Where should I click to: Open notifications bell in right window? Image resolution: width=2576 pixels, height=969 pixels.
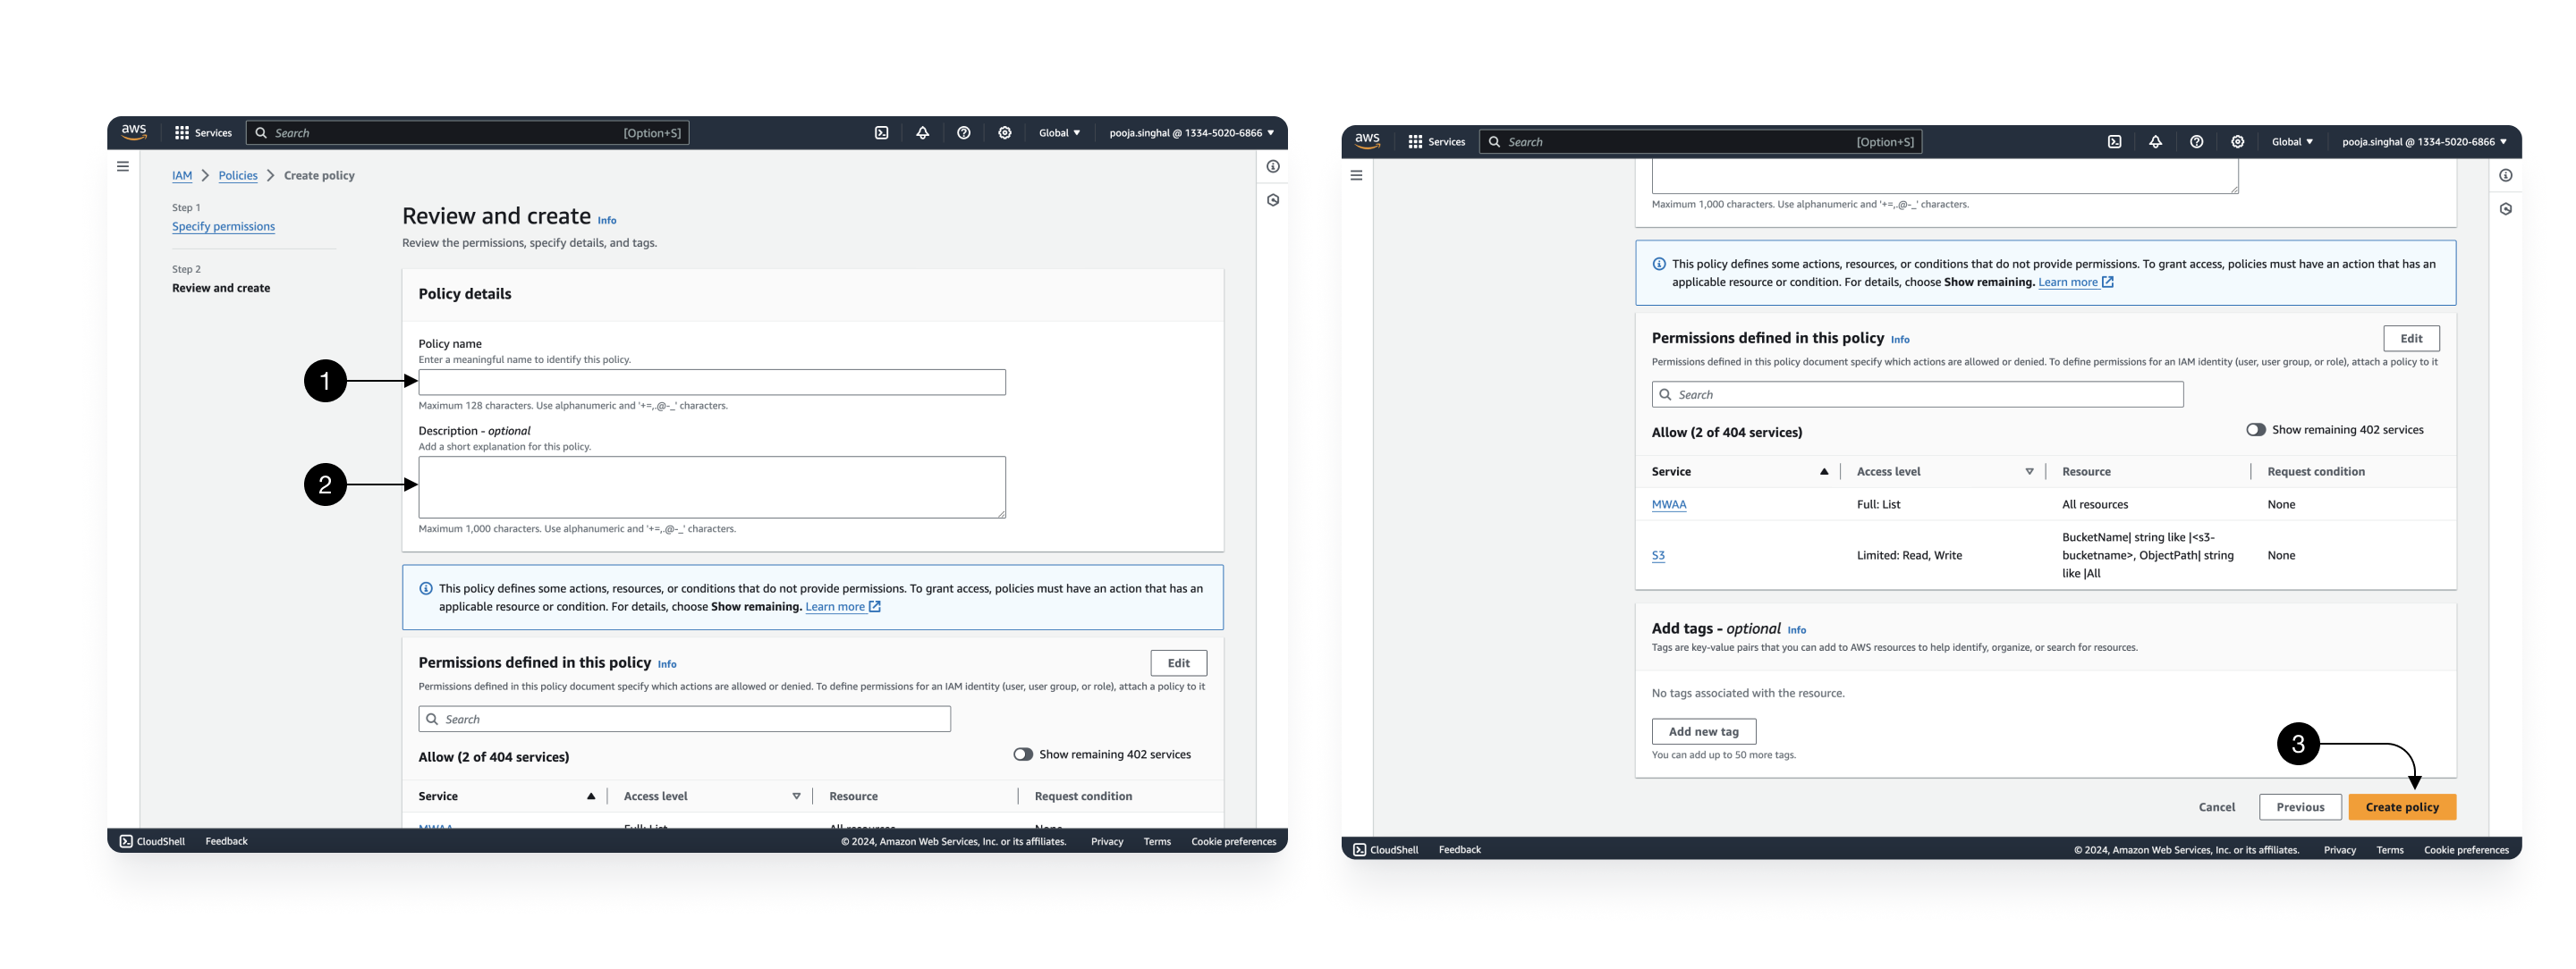pyautogui.click(x=2155, y=142)
